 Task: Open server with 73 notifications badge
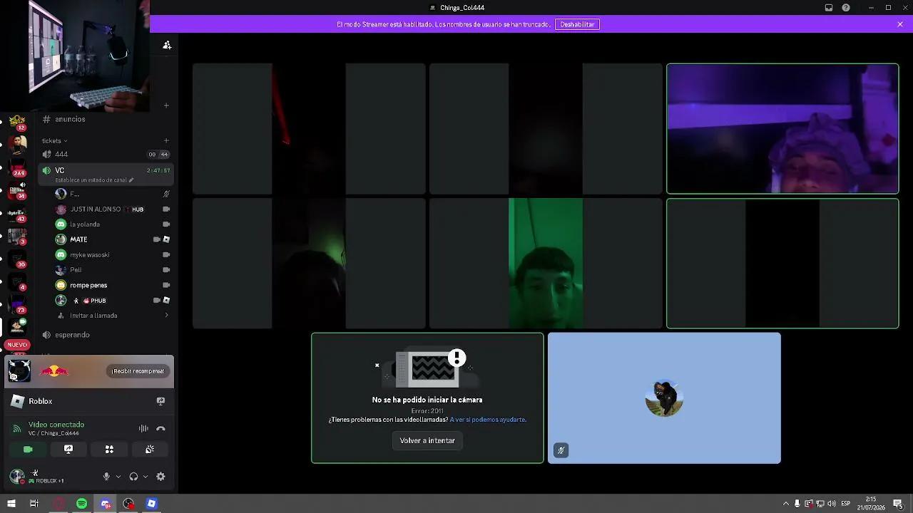(x=17, y=305)
